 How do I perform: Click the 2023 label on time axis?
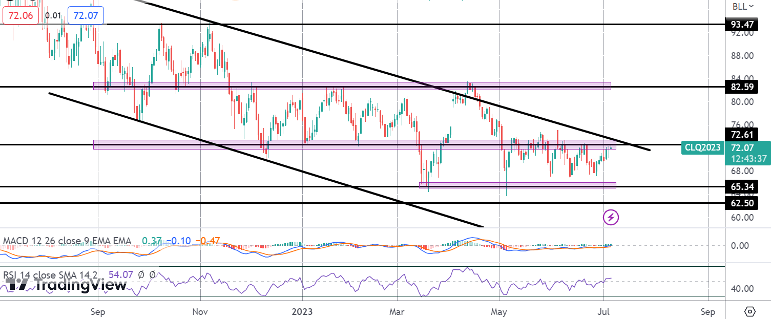(303, 311)
